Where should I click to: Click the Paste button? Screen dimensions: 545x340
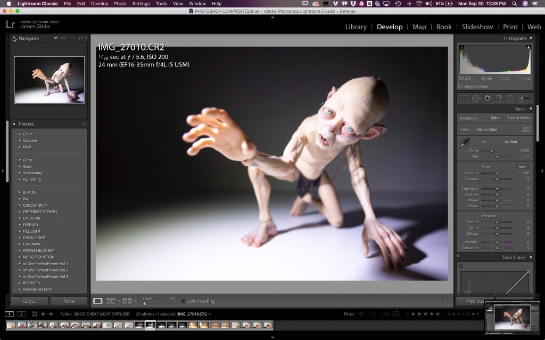coord(69,301)
